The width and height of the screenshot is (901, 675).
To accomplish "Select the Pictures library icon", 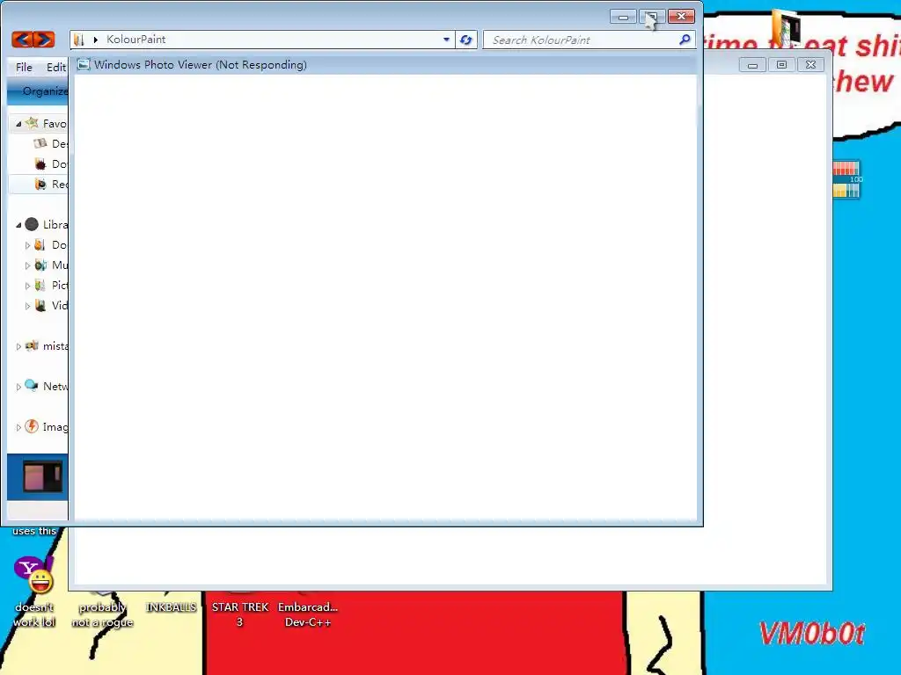I will [40, 286].
